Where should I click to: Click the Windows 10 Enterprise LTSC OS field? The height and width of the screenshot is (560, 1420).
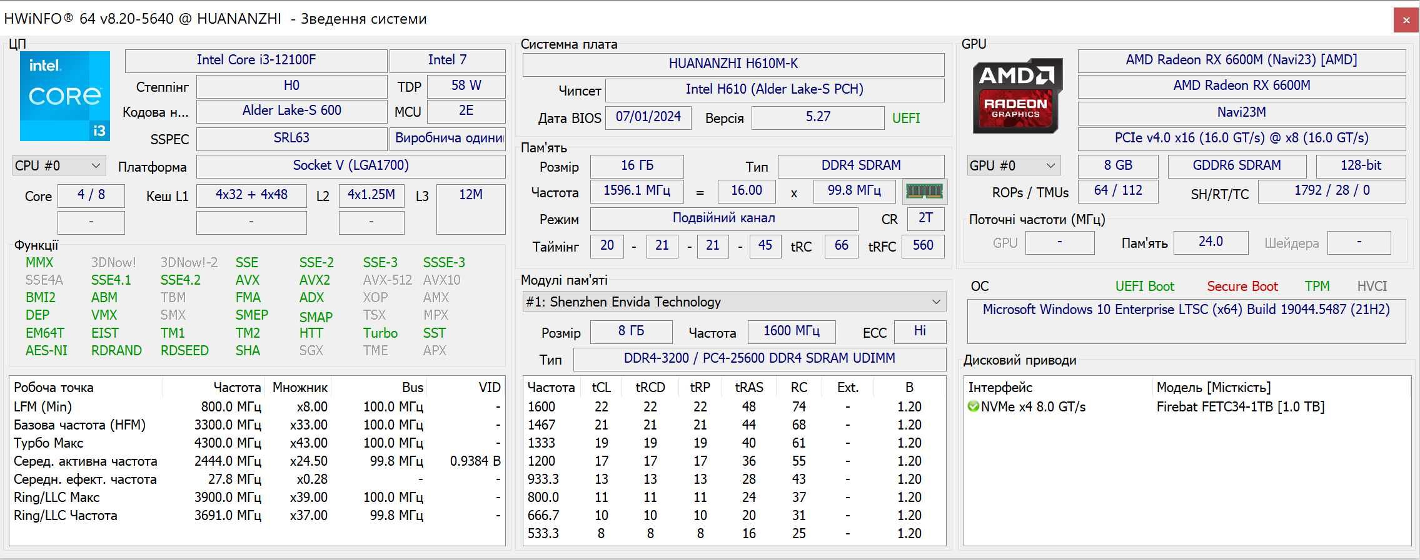(1186, 322)
